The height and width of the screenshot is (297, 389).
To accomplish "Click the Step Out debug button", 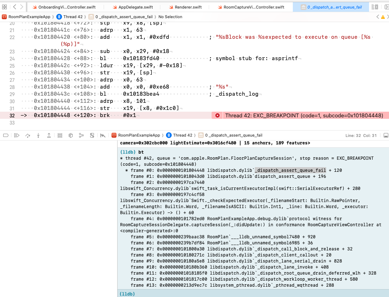I will coord(49,136).
